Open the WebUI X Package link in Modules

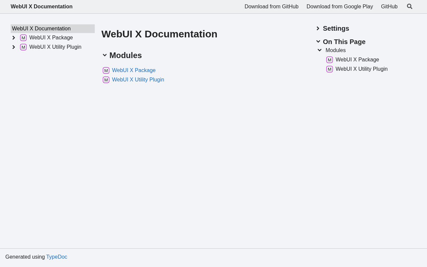point(134,70)
